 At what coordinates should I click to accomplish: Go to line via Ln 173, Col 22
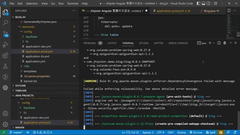click(x=130, y=132)
